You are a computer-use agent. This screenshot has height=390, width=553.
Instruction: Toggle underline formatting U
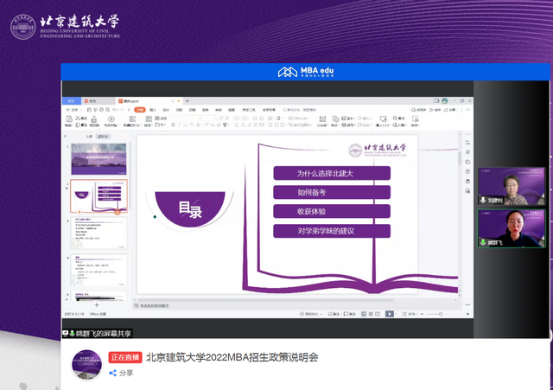point(185,125)
